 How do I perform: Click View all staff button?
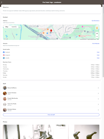51,115
